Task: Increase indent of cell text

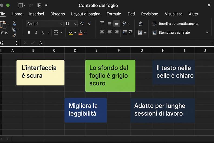Action: 131,33
